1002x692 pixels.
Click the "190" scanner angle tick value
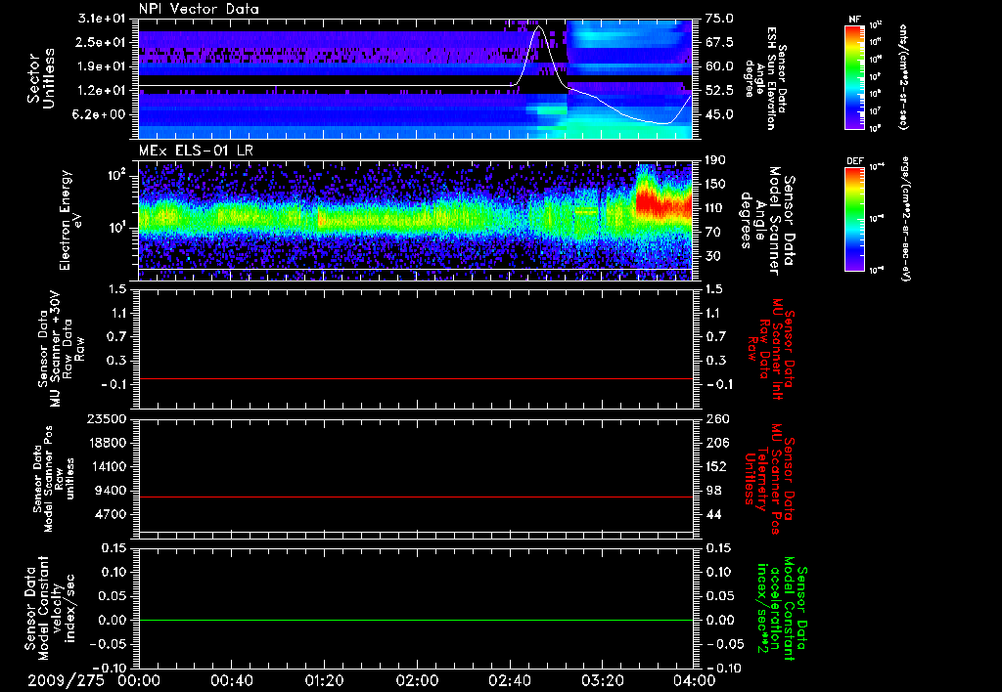coord(715,160)
